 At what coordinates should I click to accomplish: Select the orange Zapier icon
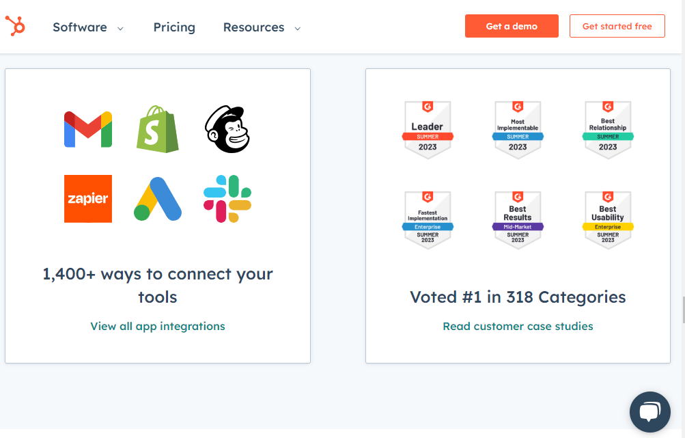click(x=88, y=199)
